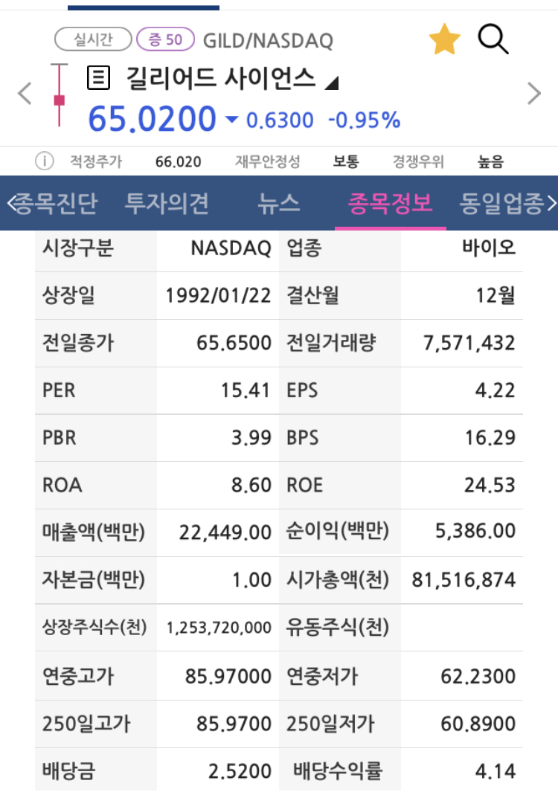
Task: Click the 연중저가 value 62.2300
Action: point(478,676)
